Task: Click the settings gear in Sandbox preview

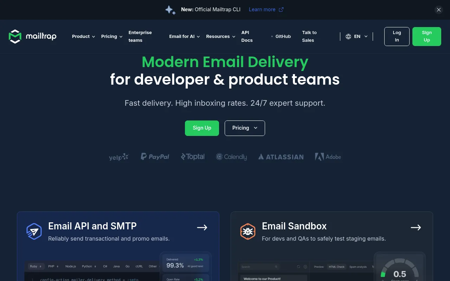Action: [x=305, y=267]
